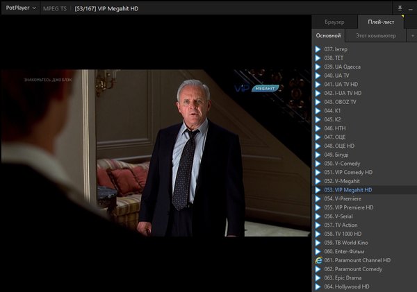Select playlist entry 055. VIP Premiere HD
This screenshot has height=292, width=417.
pyautogui.click(x=364, y=207)
